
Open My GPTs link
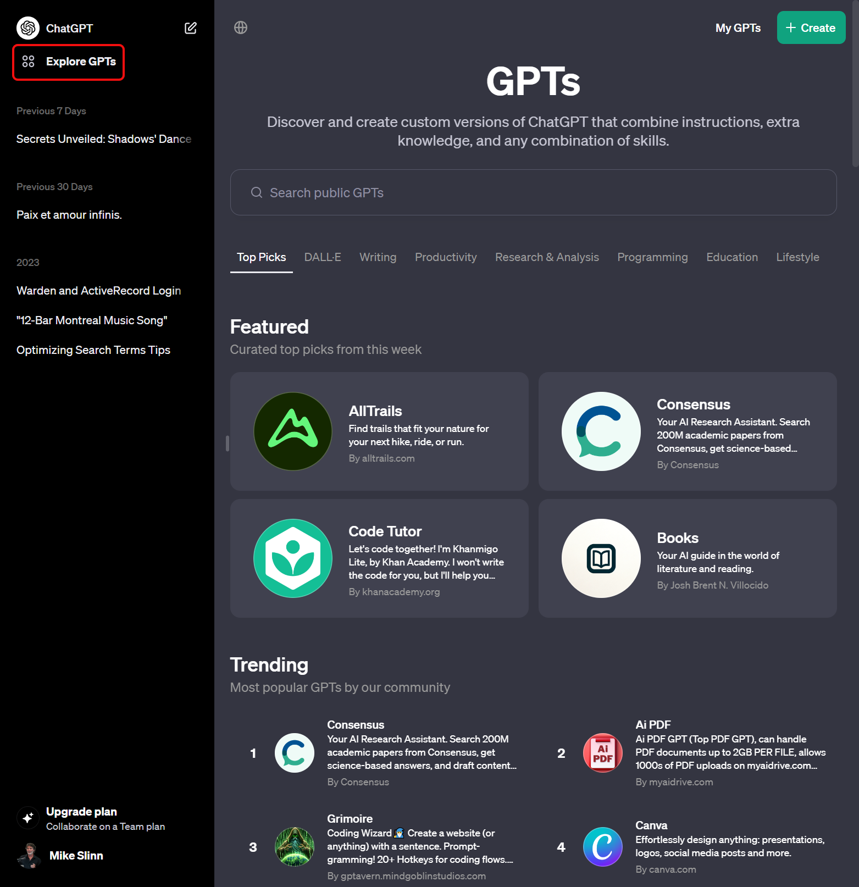click(x=738, y=28)
